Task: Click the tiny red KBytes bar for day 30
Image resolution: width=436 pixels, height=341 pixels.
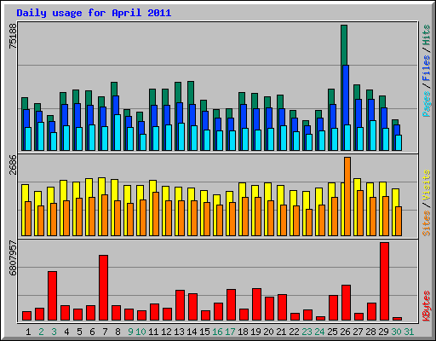Action: point(397,319)
